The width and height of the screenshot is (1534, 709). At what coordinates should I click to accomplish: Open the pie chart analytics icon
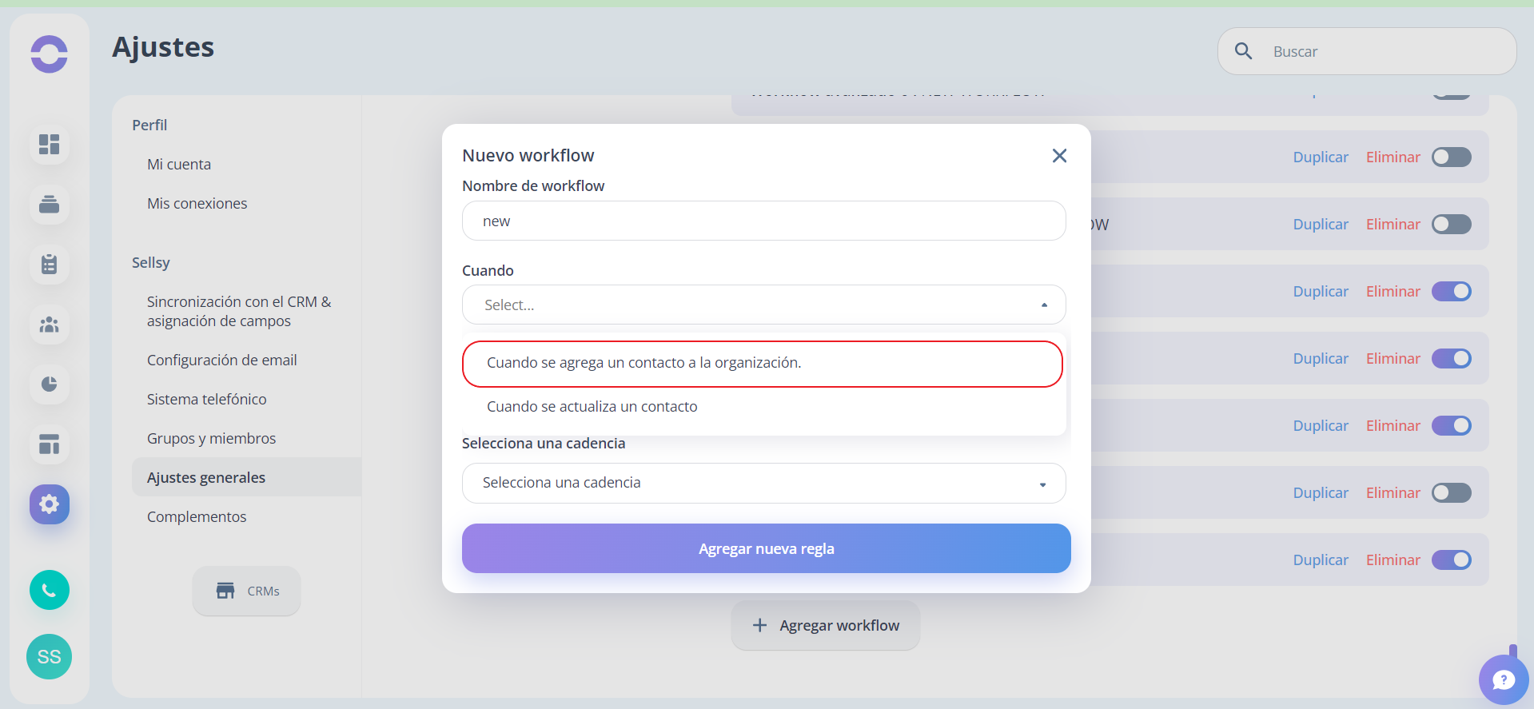point(50,384)
